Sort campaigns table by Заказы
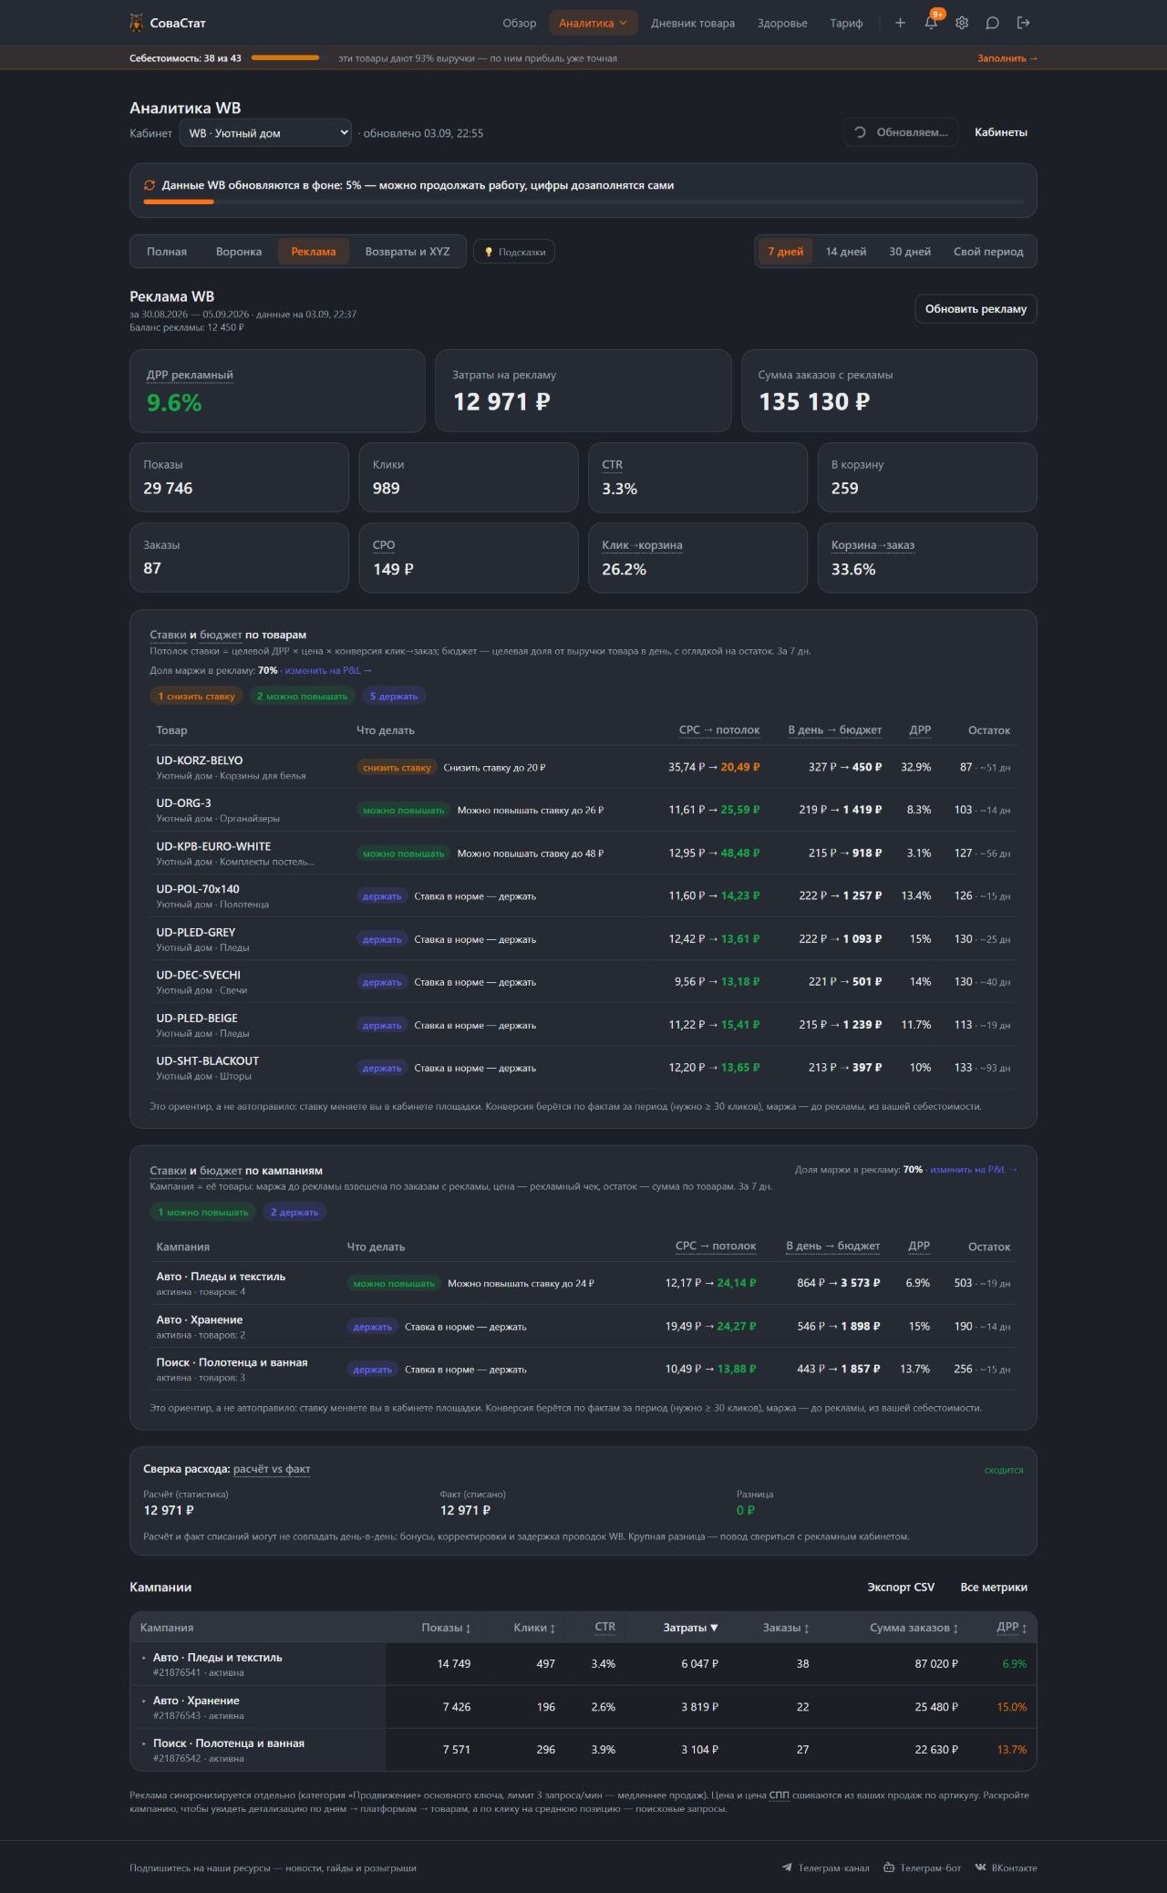Viewport: 1167px width, 1893px height. coord(786,1628)
